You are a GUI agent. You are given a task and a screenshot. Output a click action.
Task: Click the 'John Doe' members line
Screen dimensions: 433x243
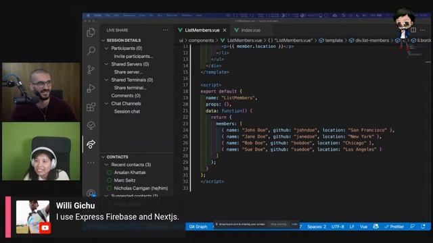tap(308, 130)
